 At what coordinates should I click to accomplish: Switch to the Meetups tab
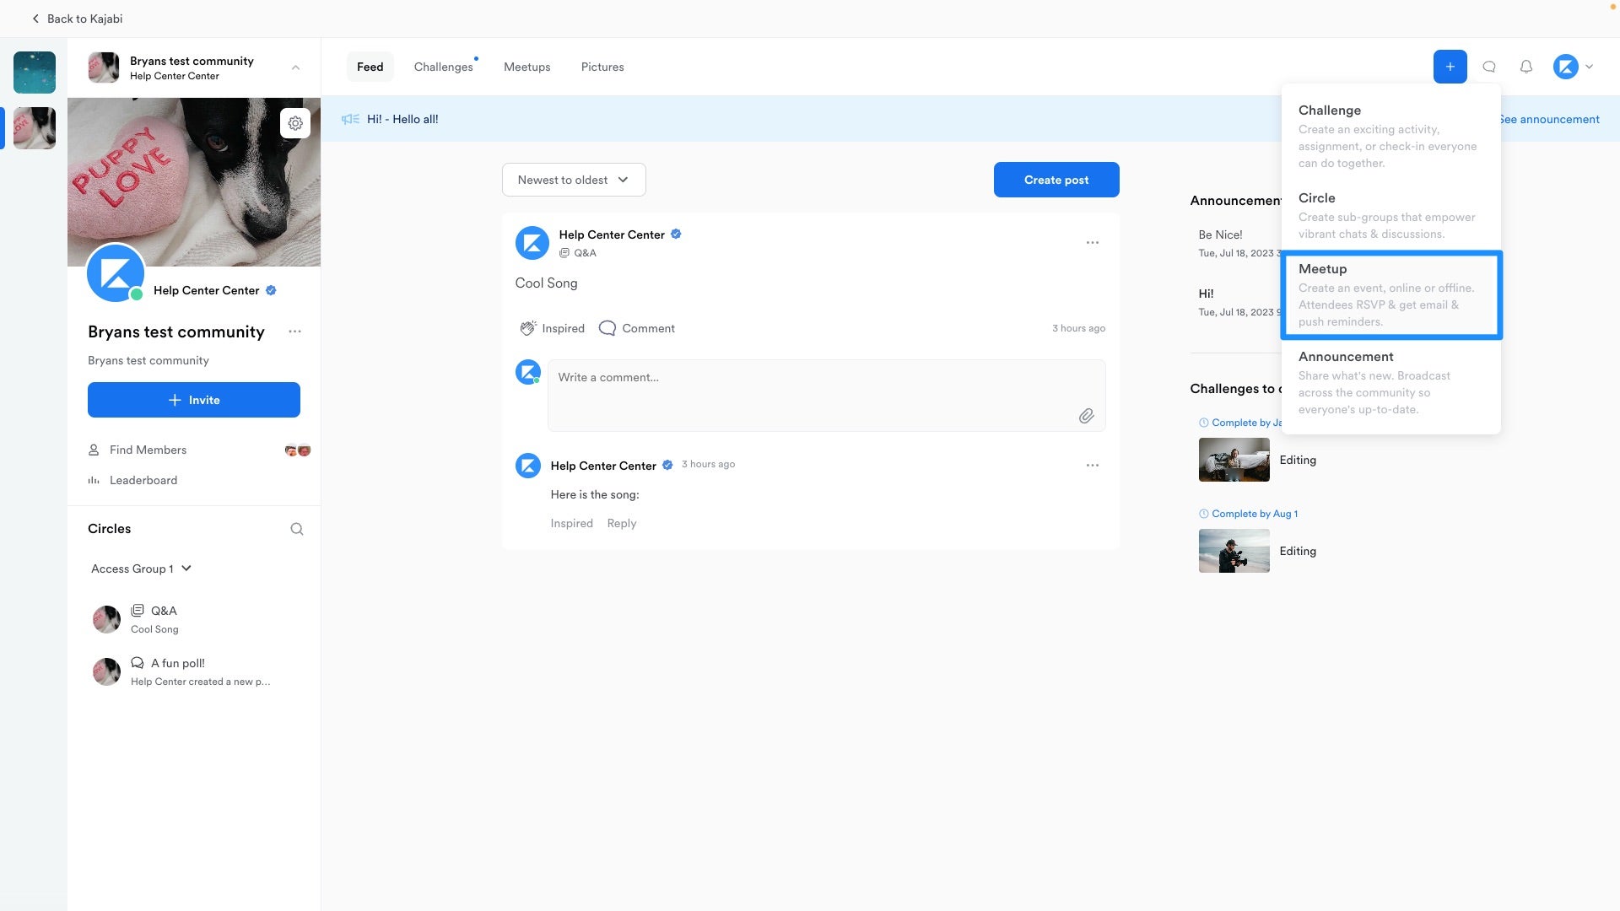[x=526, y=67]
